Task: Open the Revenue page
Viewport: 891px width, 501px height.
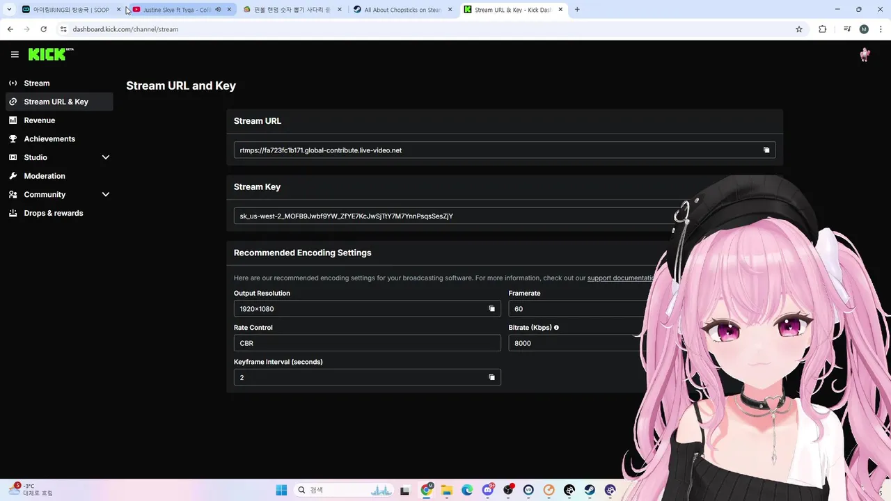Action: (59, 120)
